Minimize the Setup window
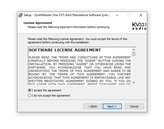 tap(117, 15)
